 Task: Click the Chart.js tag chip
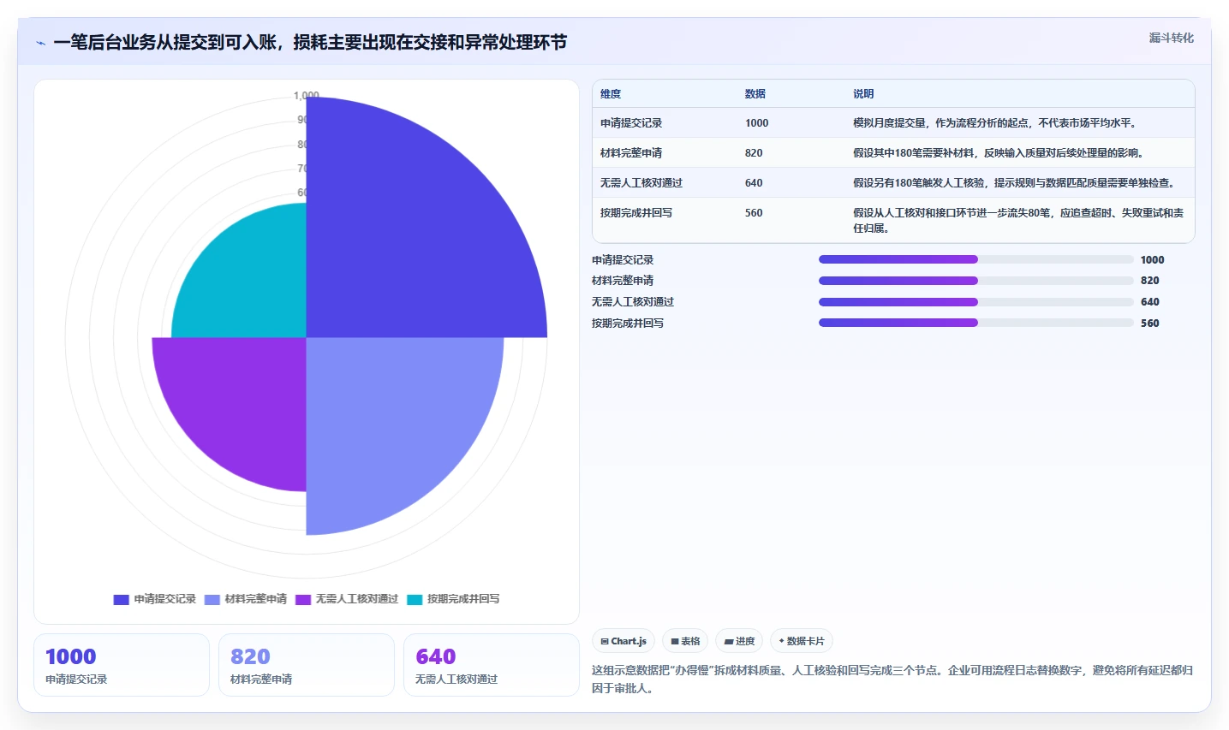[623, 641]
